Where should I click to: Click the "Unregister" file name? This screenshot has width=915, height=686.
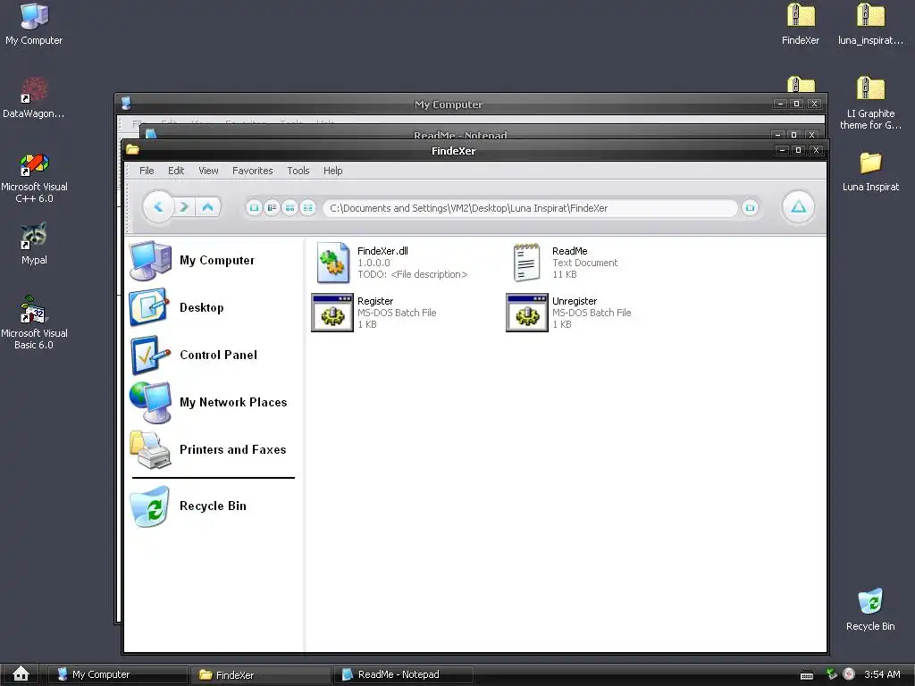[575, 301]
